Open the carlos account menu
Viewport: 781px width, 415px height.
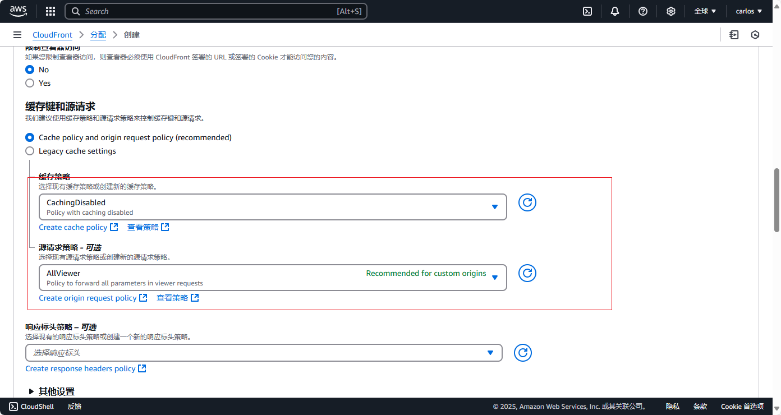[749, 11]
